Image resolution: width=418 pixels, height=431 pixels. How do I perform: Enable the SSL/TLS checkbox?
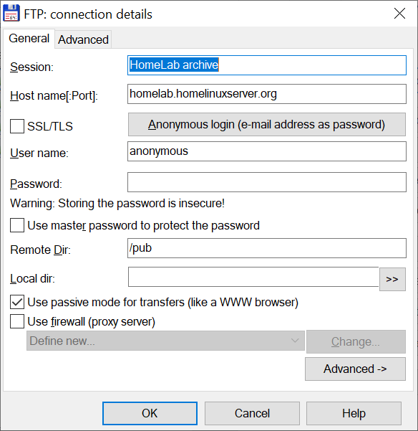[17, 126]
